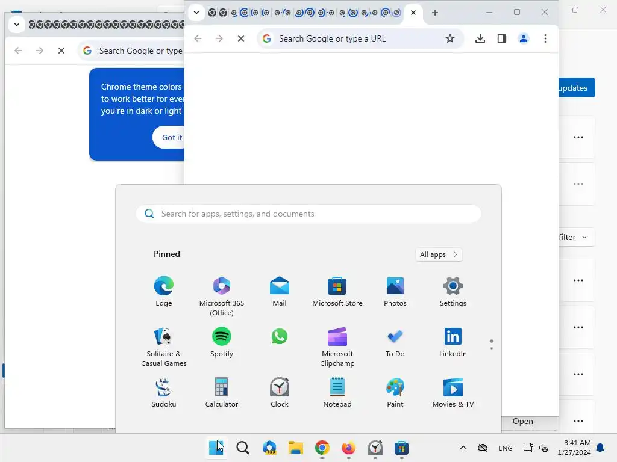Launch the WhatsApp pinned app

(280, 337)
